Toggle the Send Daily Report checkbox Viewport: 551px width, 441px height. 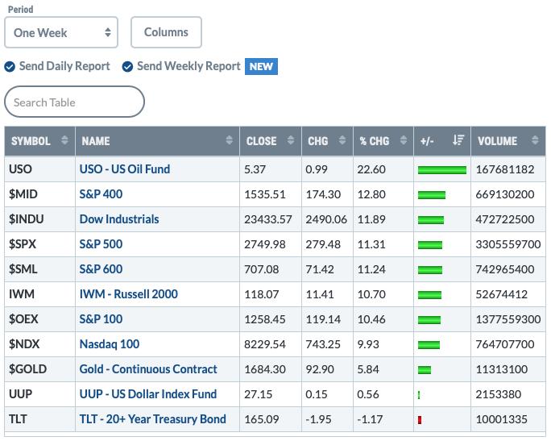click(x=10, y=66)
